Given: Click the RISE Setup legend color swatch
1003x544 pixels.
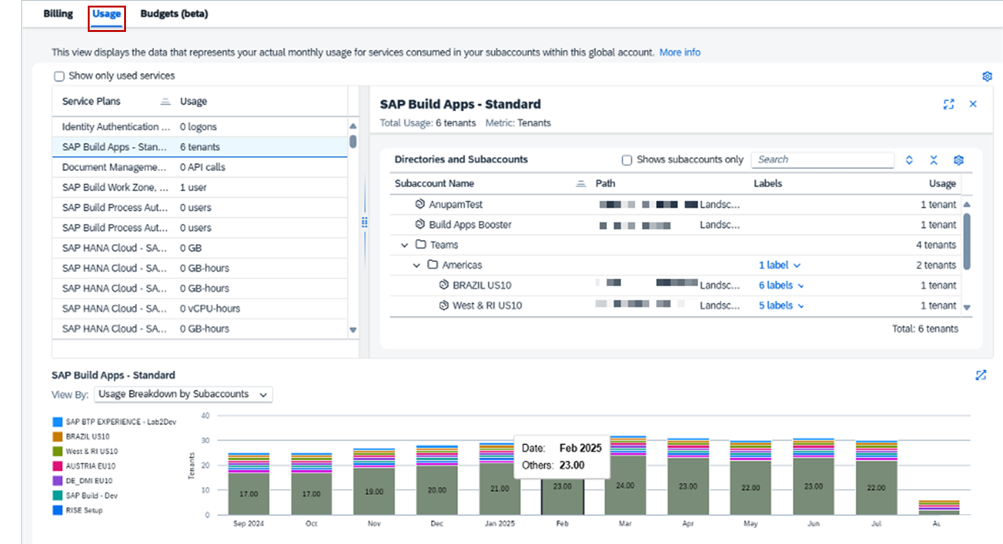Looking at the screenshot, I should click(58, 510).
